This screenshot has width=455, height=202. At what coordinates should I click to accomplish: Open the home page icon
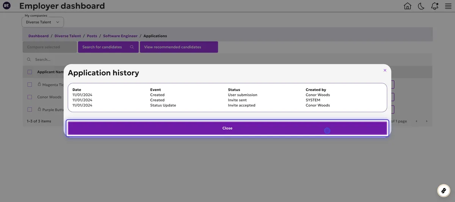(408, 6)
